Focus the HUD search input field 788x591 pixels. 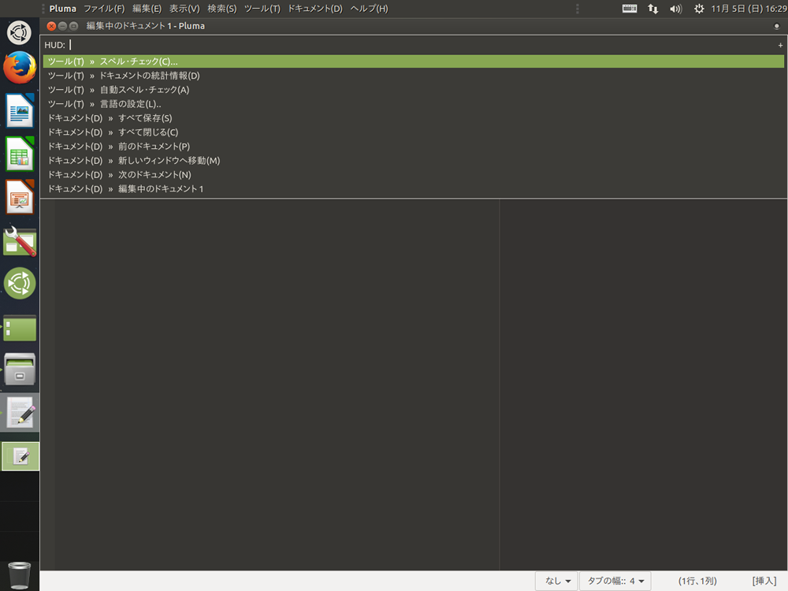421,45
